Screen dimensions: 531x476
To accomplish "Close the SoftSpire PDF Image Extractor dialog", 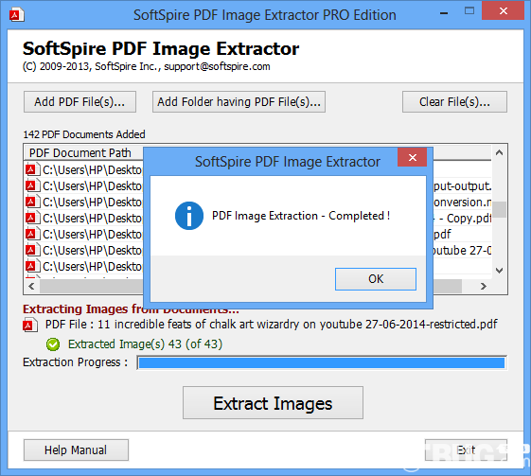I will pyautogui.click(x=412, y=157).
